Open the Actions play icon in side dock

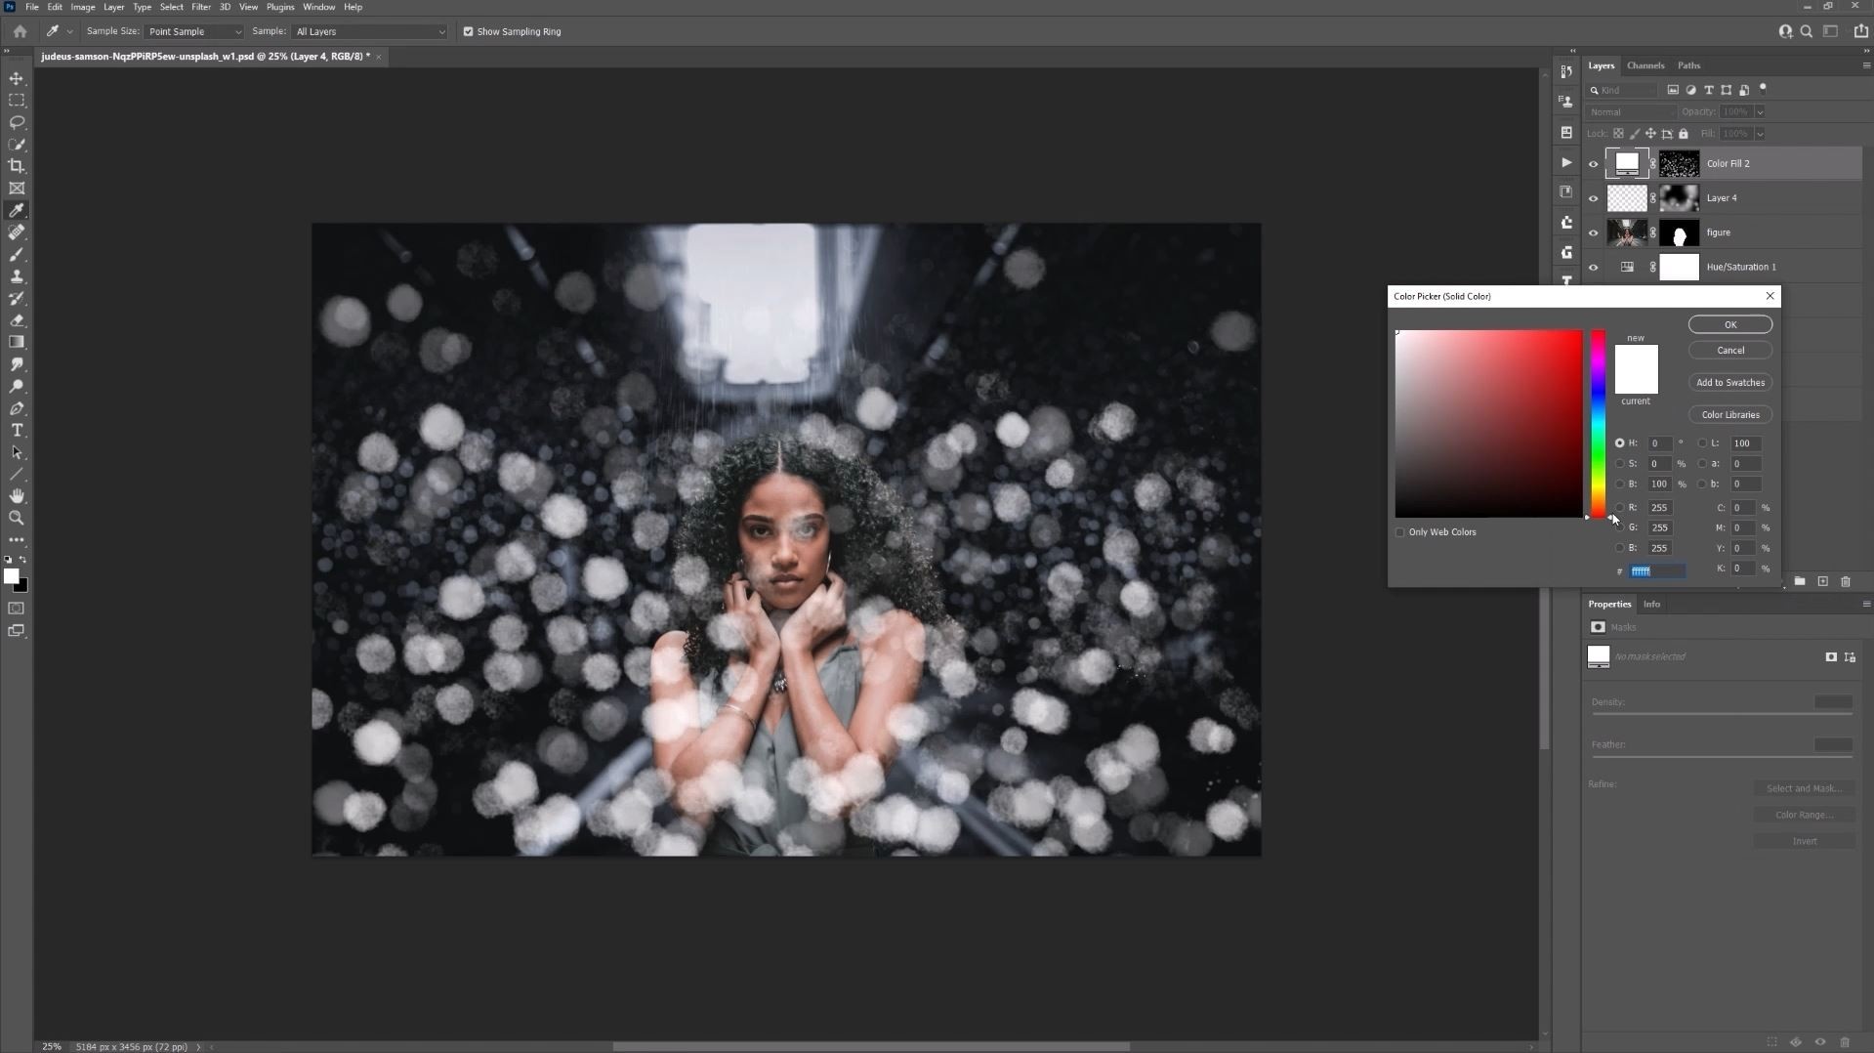click(x=1566, y=163)
